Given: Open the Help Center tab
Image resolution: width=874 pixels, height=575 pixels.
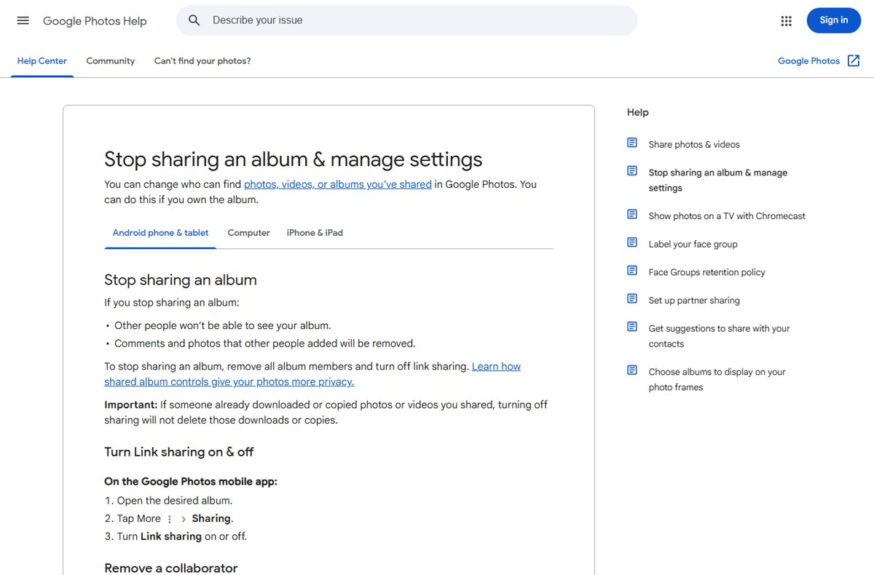Looking at the screenshot, I should (42, 61).
